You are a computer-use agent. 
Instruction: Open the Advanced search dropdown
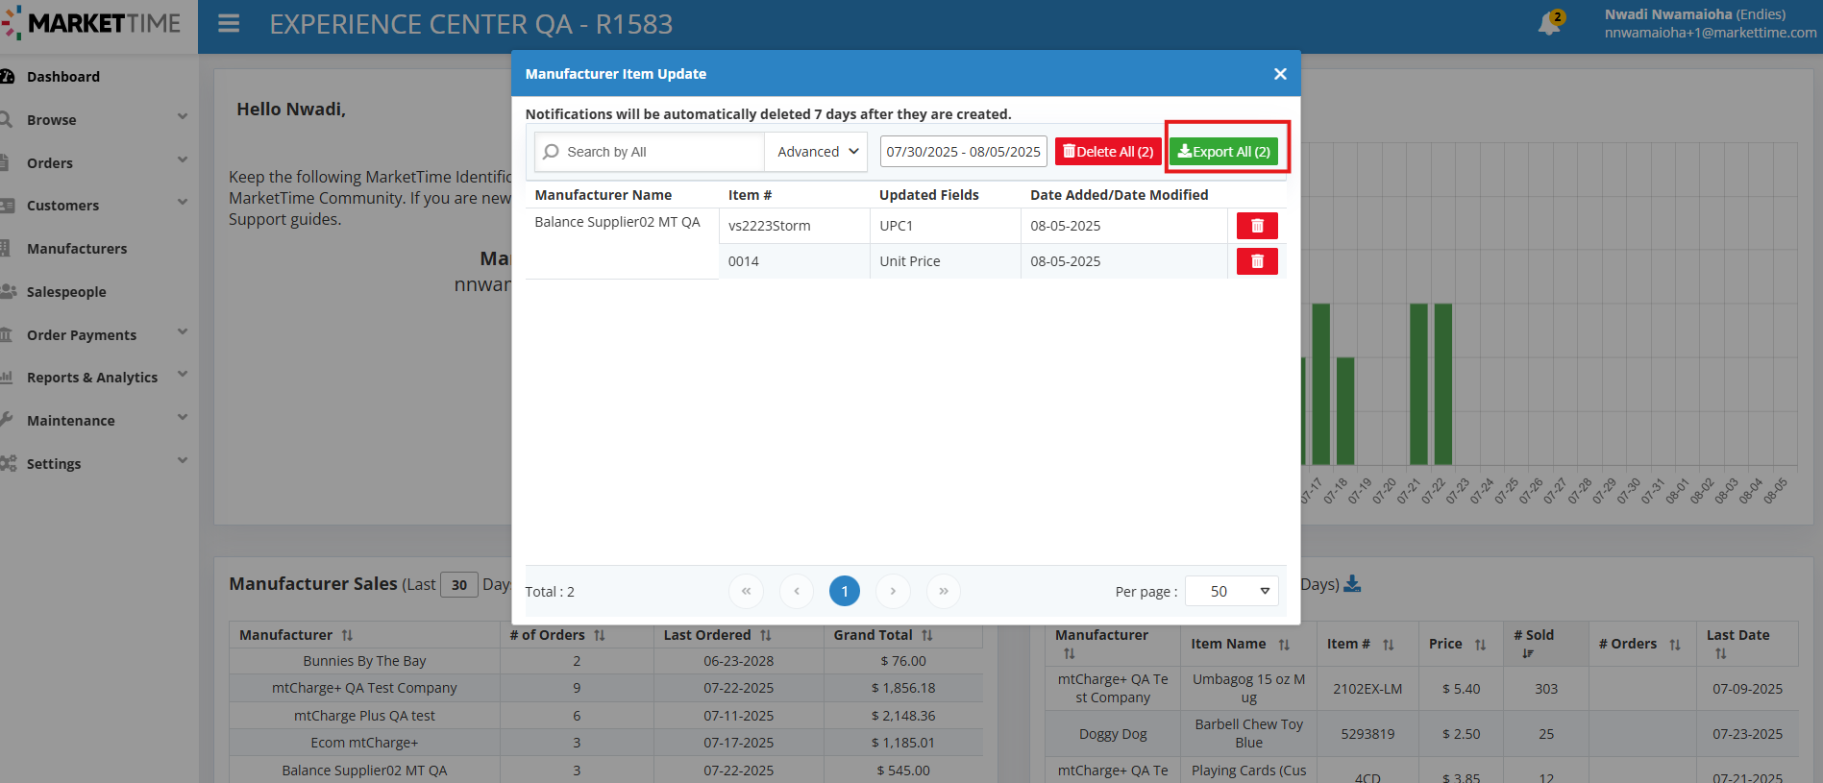coord(817,152)
